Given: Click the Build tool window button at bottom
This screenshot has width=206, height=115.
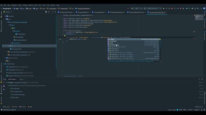Looking at the screenshot, I should pos(30,107).
